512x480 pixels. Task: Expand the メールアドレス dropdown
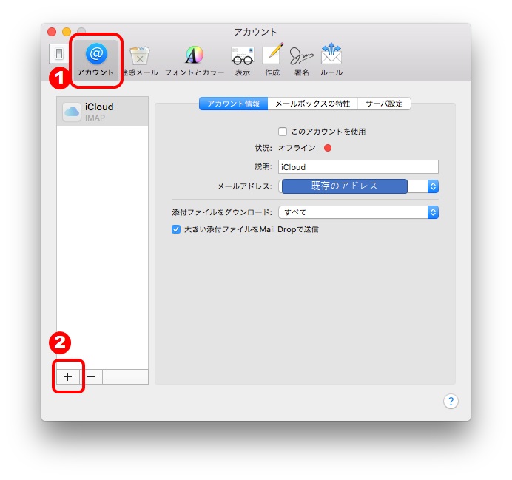click(358, 186)
